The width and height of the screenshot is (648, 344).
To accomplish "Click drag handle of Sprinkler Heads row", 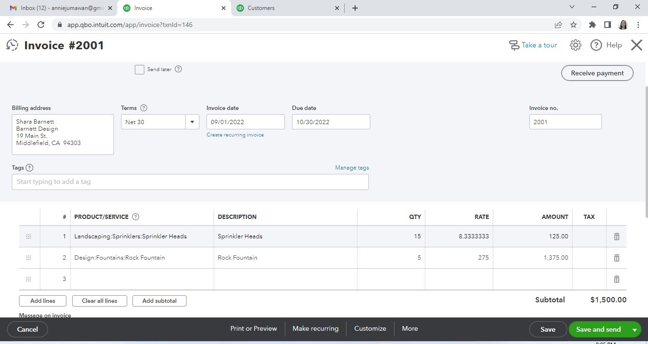I will (x=28, y=236).
